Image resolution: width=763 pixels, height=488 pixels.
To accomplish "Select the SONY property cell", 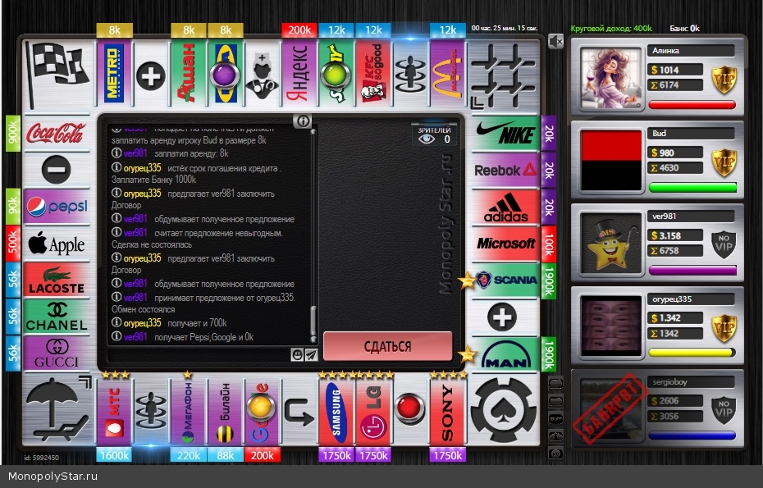I will 446,412.
